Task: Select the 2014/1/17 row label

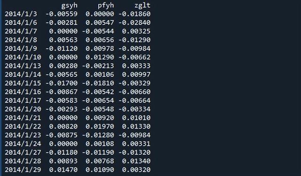Action: (x=23, y=100)
